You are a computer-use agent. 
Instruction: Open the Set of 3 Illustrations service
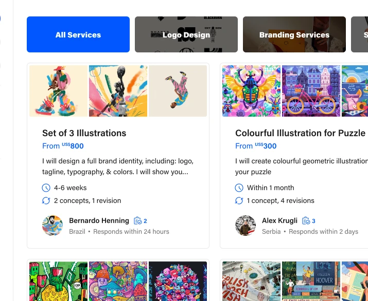[x=84, y=133]
